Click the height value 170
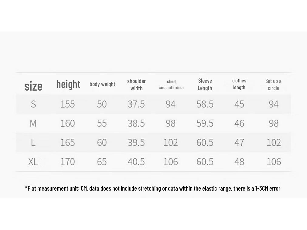The height and width of the screenshot is (230, 307). tap(67, 162)
